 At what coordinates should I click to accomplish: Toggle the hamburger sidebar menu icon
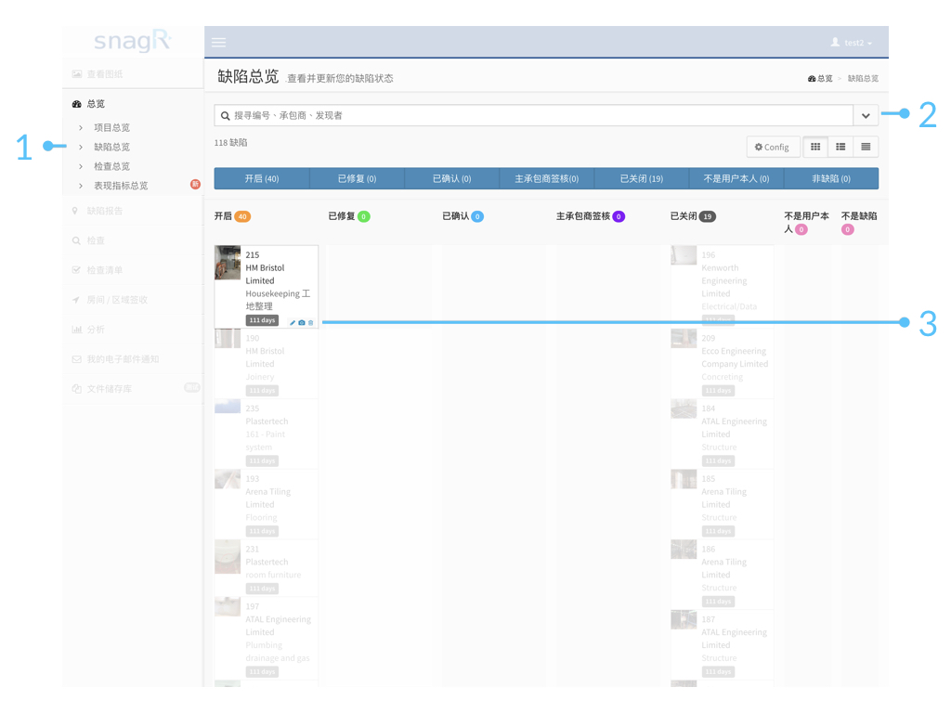pos(218,43)
